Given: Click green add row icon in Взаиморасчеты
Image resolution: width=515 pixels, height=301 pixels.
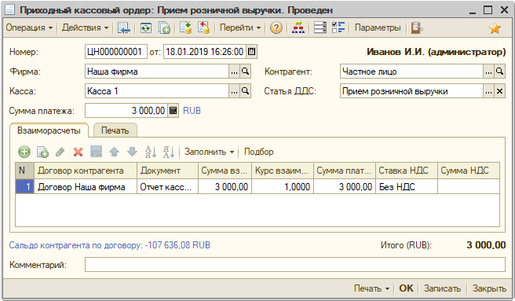Looking at the screenshot, I should [x=24, y=152].
